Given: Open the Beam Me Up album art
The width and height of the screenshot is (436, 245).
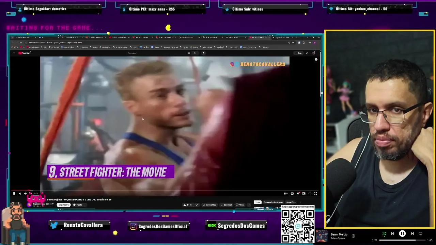Looking at the screenshot, I should coord(322,236).
